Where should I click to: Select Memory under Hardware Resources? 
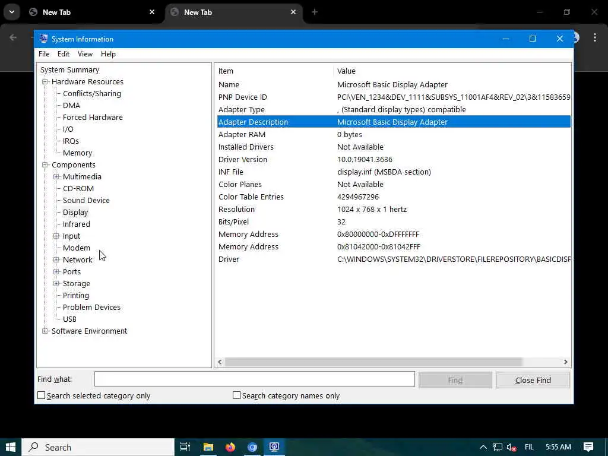coord(78,153)
